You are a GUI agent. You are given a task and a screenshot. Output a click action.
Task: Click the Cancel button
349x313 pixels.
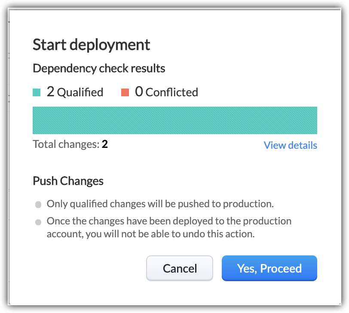pyautogui.click(x=180, y=269)
